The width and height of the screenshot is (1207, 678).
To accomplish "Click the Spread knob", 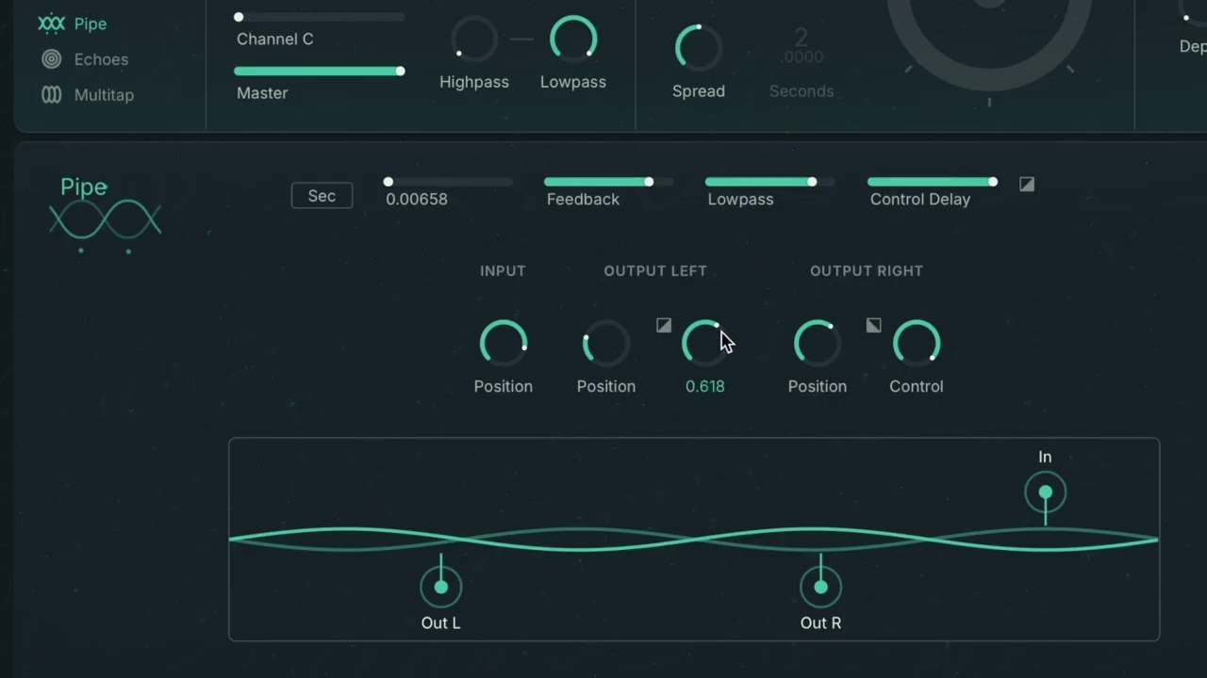I will (x=699, y=48).
